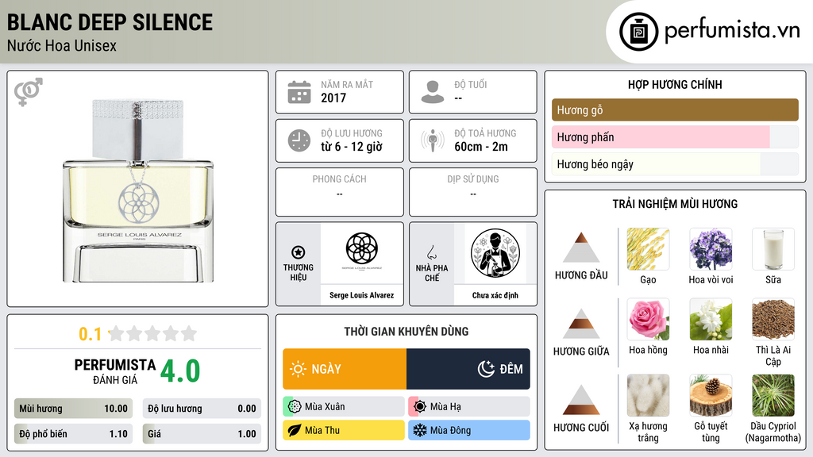Viewport: 813px width, 457px height.
Task: Click the unisex gender symbol icon
Action: click(x=28, y=92)
